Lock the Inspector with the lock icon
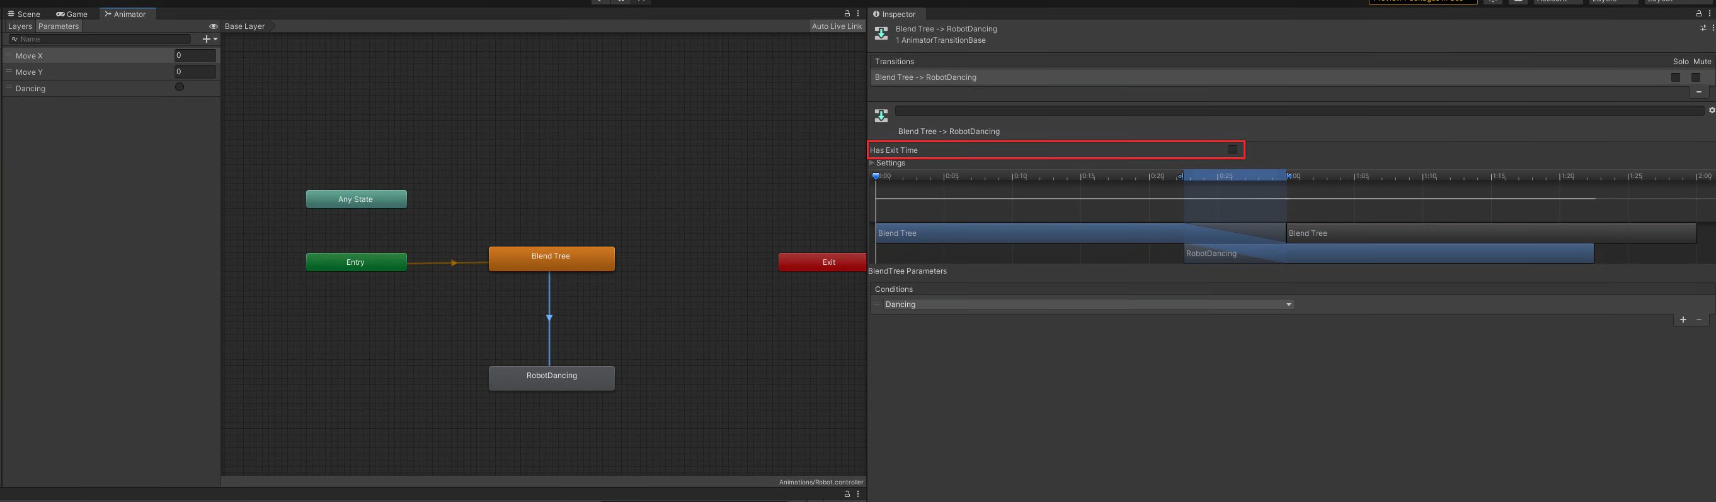The width and height of the screenshot is (1716, 502). [1699, 13]
